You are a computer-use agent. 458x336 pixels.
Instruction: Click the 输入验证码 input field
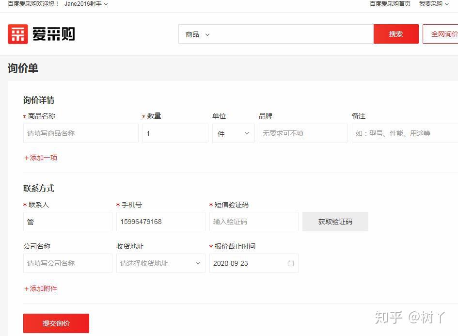(x=254, y=222)
